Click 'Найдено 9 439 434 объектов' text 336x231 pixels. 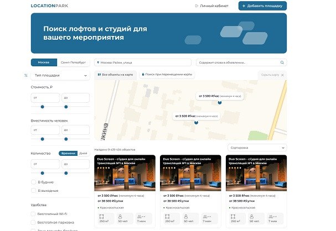(115, 150)
